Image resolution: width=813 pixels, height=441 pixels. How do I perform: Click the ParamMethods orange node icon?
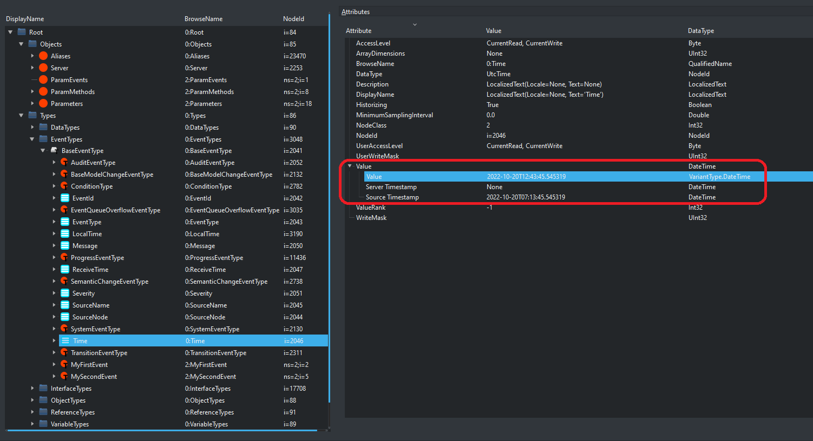pos(43,92)
